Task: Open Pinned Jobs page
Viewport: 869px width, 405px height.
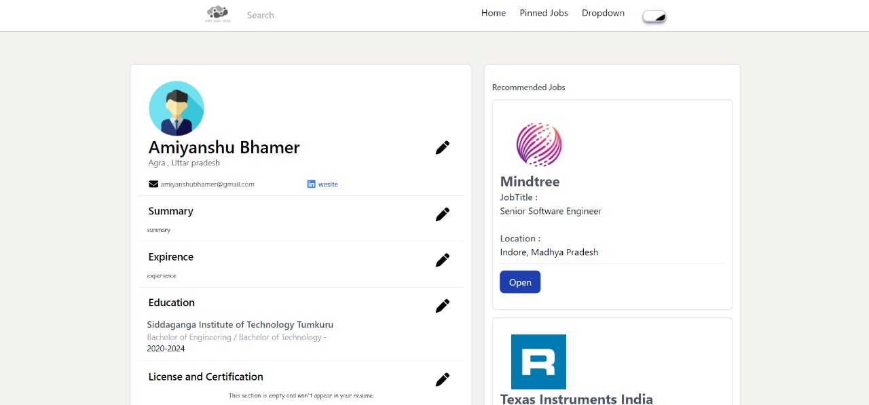Action: pyautogui.click(x=544, y=13)
